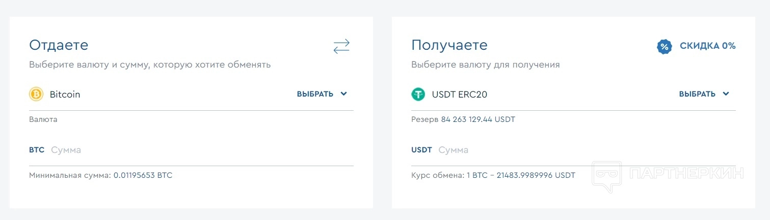Click the BTC ticker label
The height and width of the screenshot is (220, 770).
pyautogui.click(x=37, y=150)
